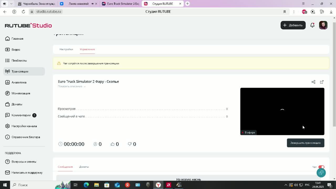This screenshot has height=189, width=336.
Task: Open the tab list dropdown arrow
Action: 11,4
